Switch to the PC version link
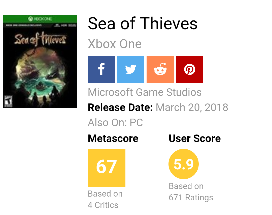 [x=136, y=123]
